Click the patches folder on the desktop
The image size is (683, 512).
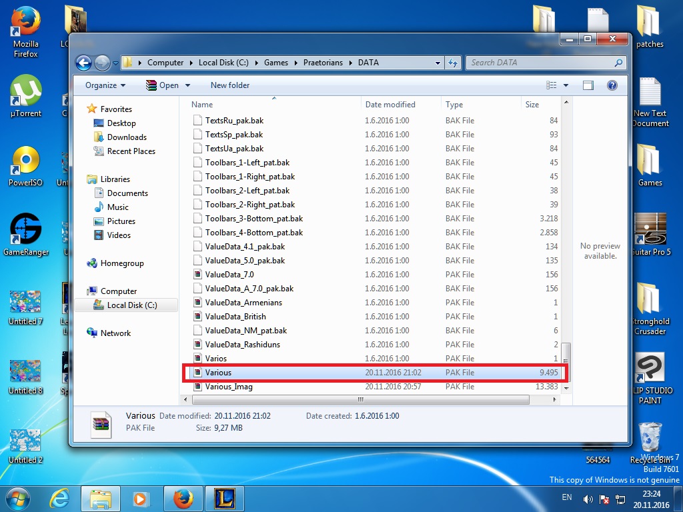pyautogui.click(x=649, y=27)
